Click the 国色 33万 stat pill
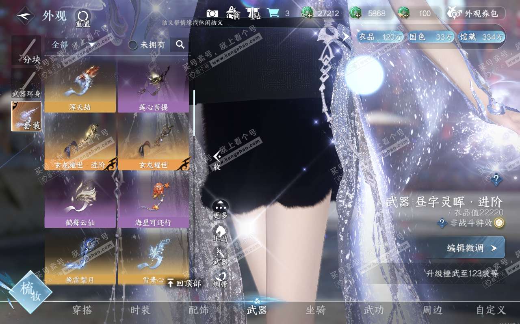This screenshot has width=520, height=324. (x=431, y=37)
